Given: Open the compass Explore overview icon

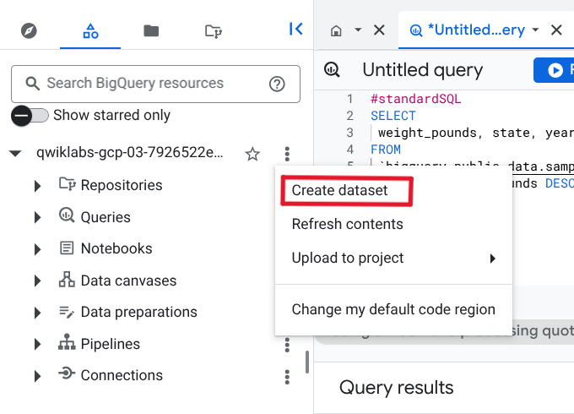Looking at the screenshot, I should tap(29, 30).
